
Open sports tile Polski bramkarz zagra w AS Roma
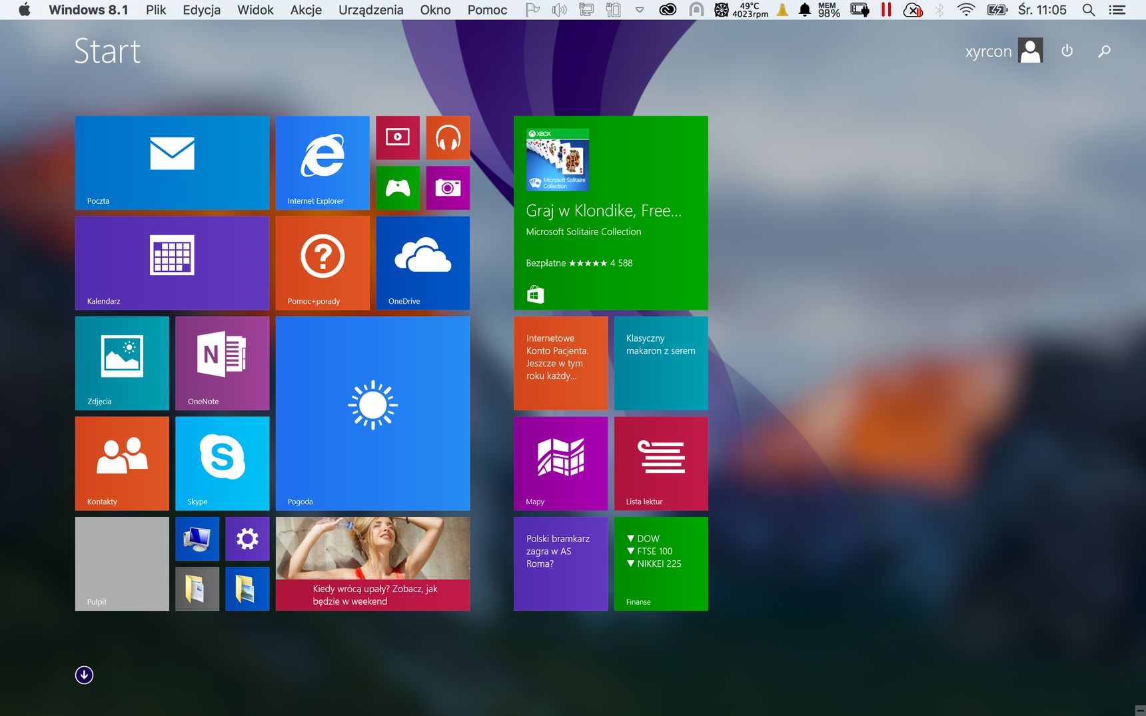pos(560,563)
